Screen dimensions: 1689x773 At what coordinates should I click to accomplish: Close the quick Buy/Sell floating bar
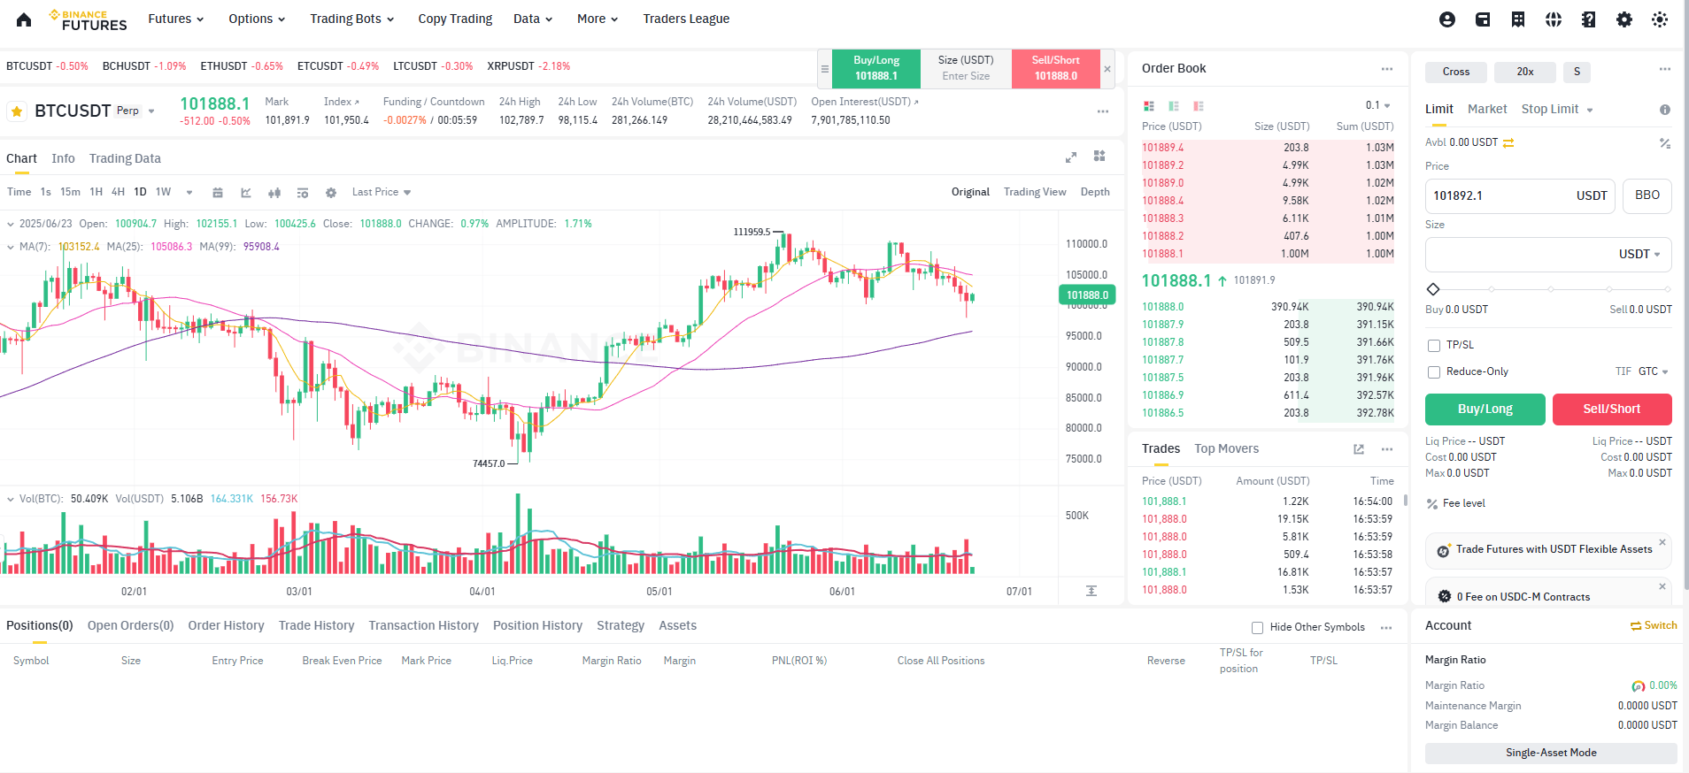[x=1107, y=69]
